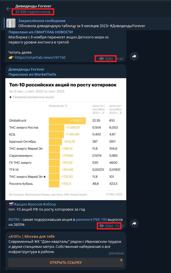Image resolution: width=171 pixels, height=273 pixels.
Task: Click the pinned message thumbnail
Action: [11, 23]
